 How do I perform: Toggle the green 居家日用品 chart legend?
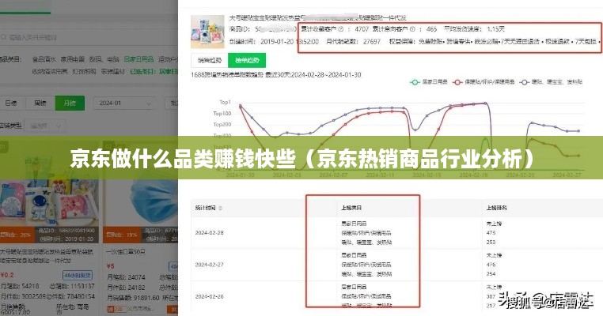click(x=429, y=82)
